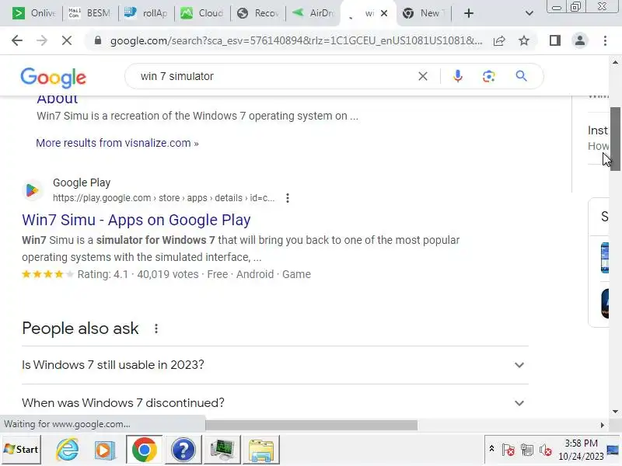The height and width of the screenshot is (466, 622).
Task: Switch to the AirDr tab
Action: point(313,13)
